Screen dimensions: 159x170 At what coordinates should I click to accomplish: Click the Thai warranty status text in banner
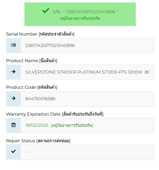tap(80, 19)
